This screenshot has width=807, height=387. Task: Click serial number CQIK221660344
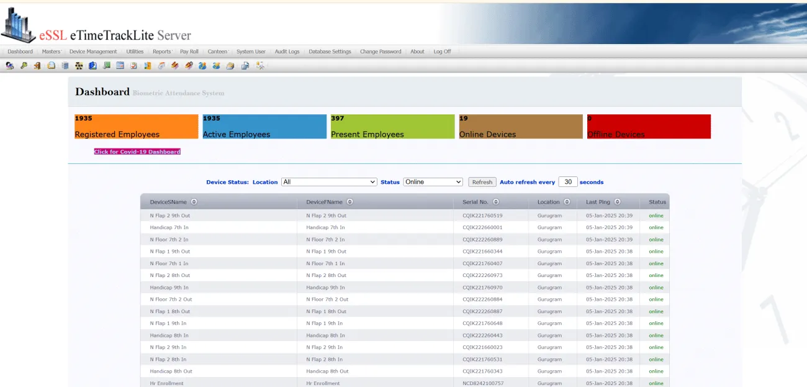pyautogui.click(x=482, y=252)
